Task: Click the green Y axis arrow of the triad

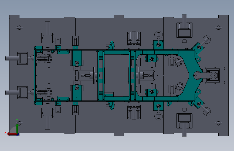Action: point(17,128)
